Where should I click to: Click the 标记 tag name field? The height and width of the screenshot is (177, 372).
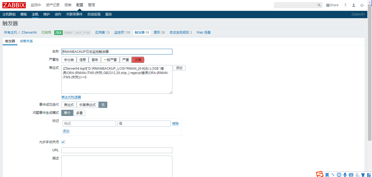[x=89, y=124]
